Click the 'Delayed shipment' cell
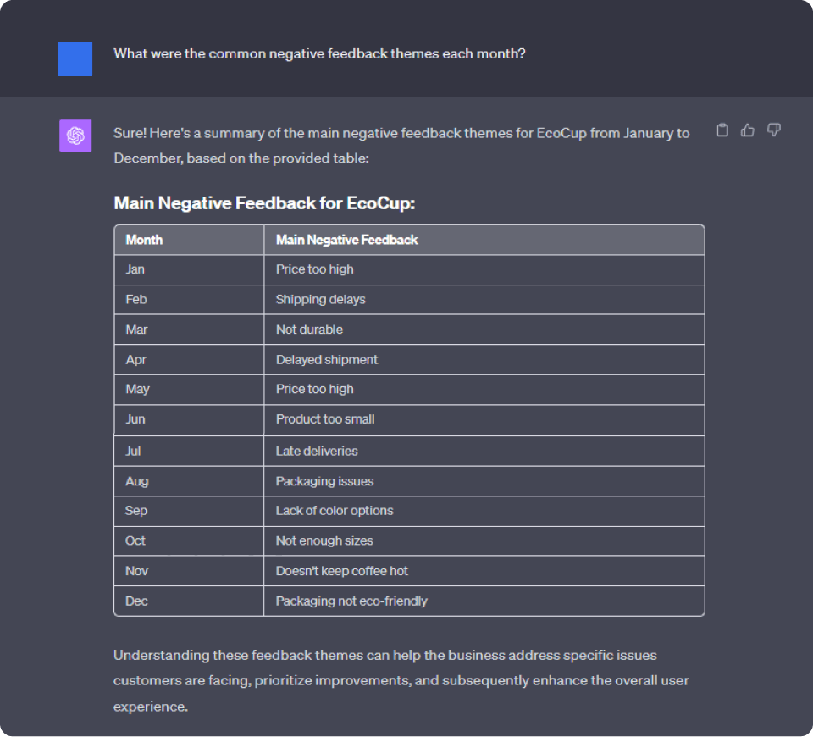This screenshot has height=737, width=813. [484, 360]
